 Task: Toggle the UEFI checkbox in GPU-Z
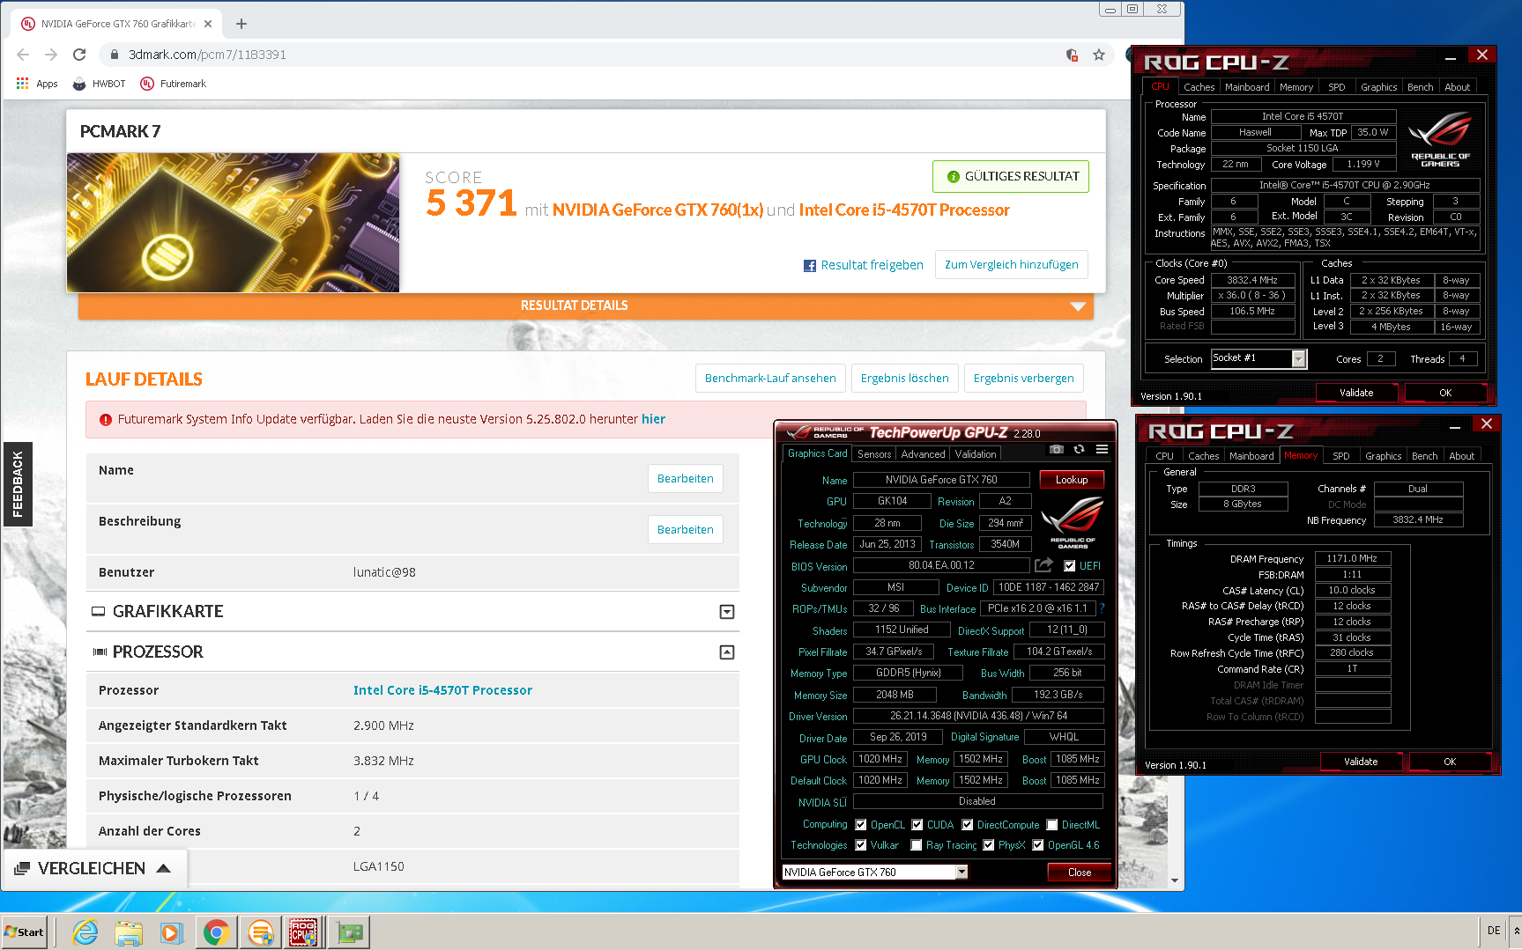coord(1069,566)
